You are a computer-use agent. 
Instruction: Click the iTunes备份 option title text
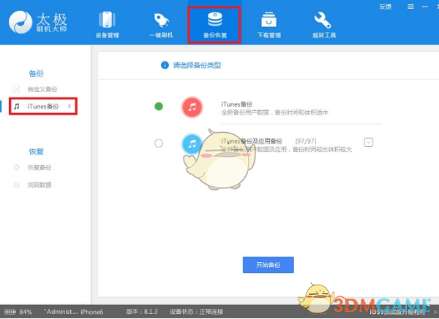coord(236,104)
